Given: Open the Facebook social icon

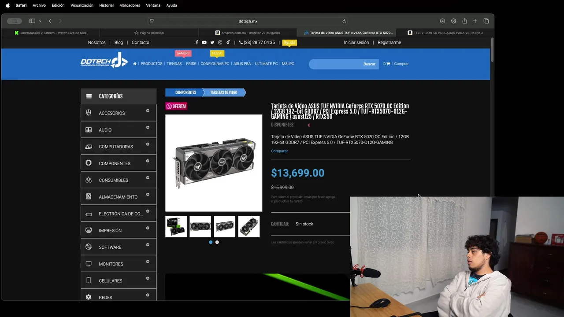Looking at the screenshot, I should (197, 42).
